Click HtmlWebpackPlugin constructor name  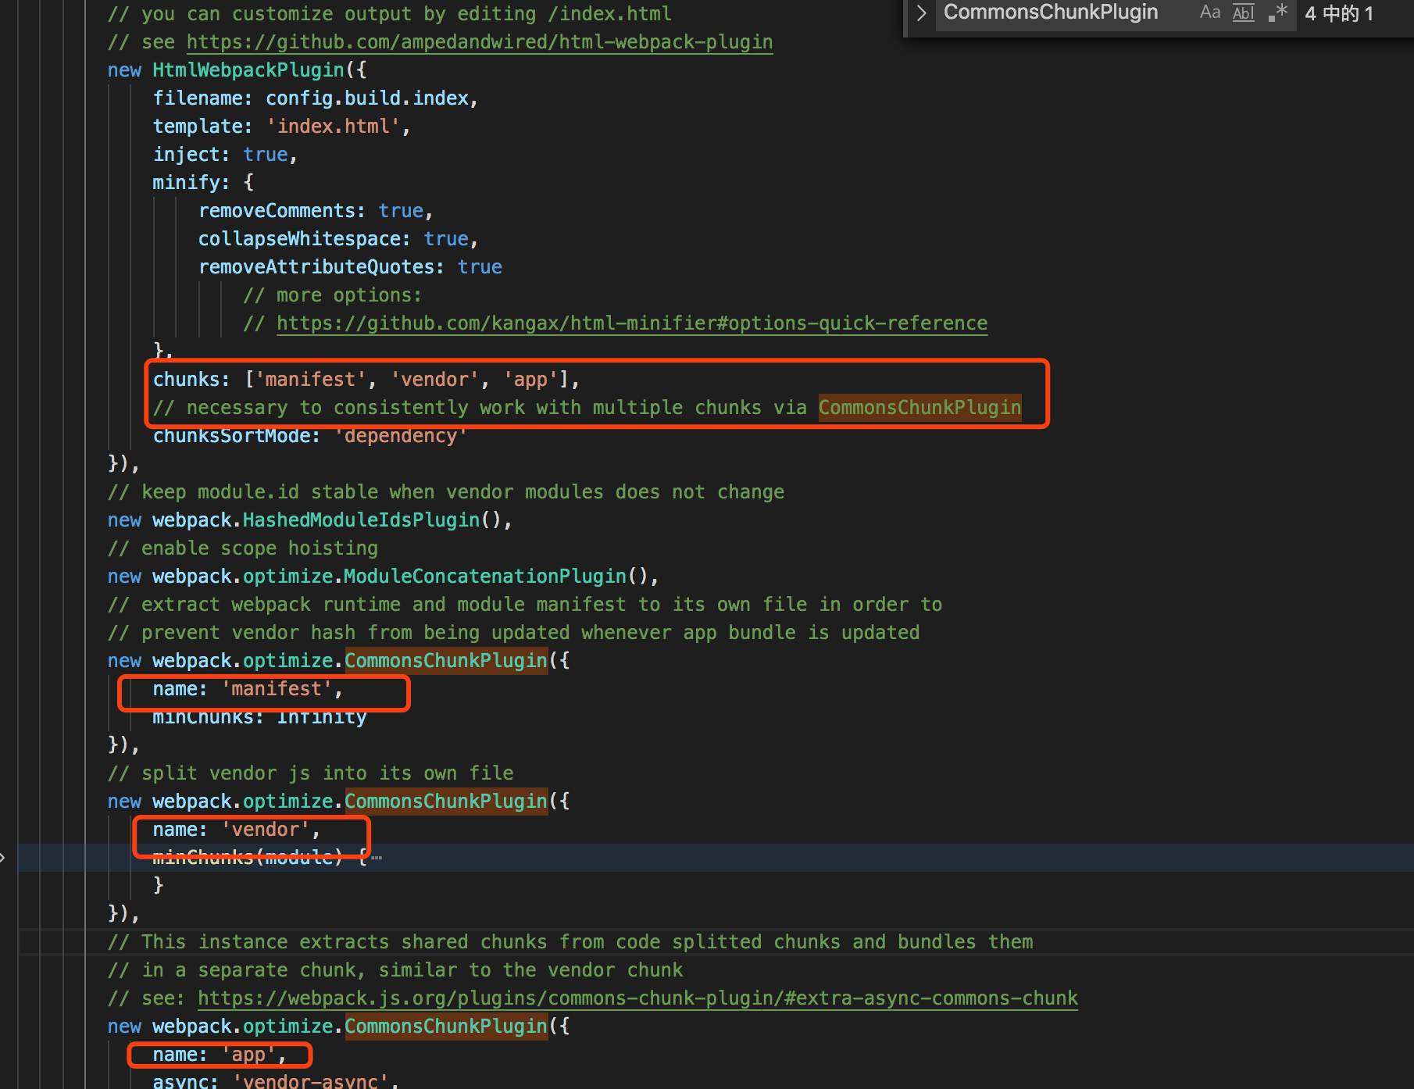click(x=248, y=70)
